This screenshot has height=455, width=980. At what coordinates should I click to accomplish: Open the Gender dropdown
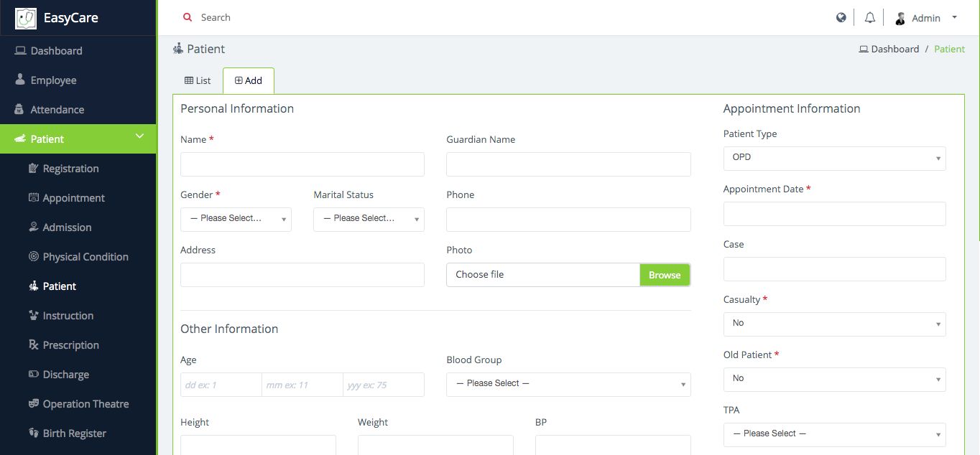tap(236, 219)
